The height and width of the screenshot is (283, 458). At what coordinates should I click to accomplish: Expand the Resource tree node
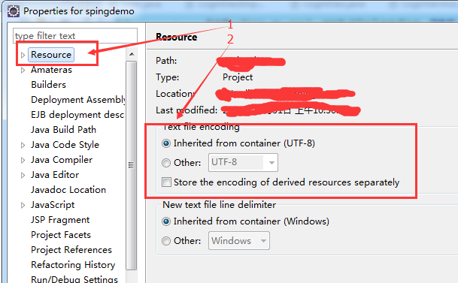tap(23, 55)
